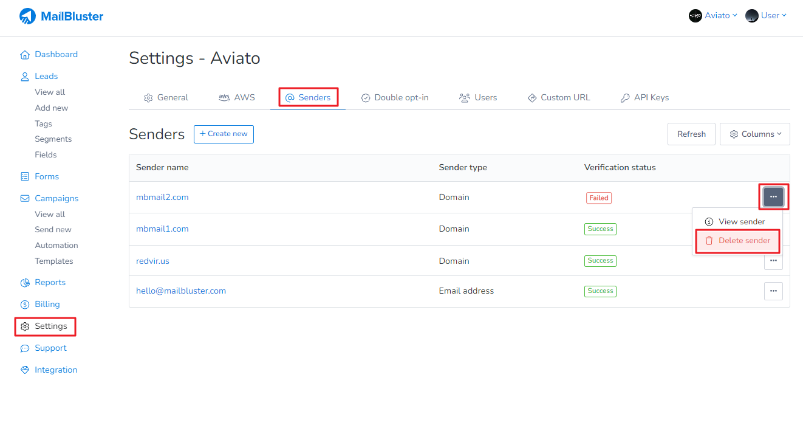
Task: Choose View sender from the menu
Action: pyautogui.click(x=735, y=222)
